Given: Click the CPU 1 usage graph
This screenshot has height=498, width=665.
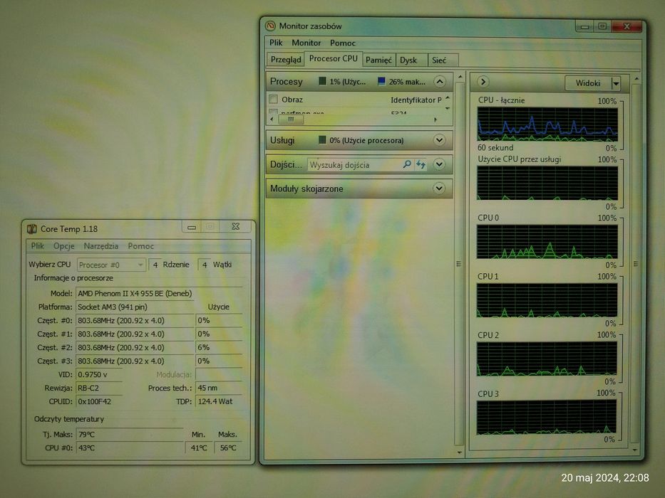Looking at the screenshot, I should point(547,300).
